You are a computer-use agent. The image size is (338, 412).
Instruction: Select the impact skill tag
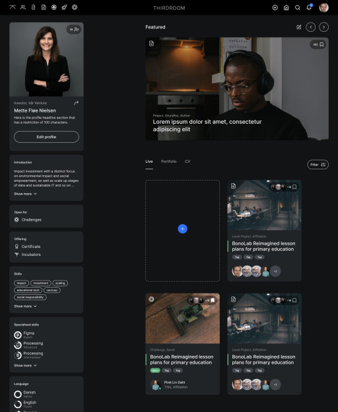click(x=21, y=283)
